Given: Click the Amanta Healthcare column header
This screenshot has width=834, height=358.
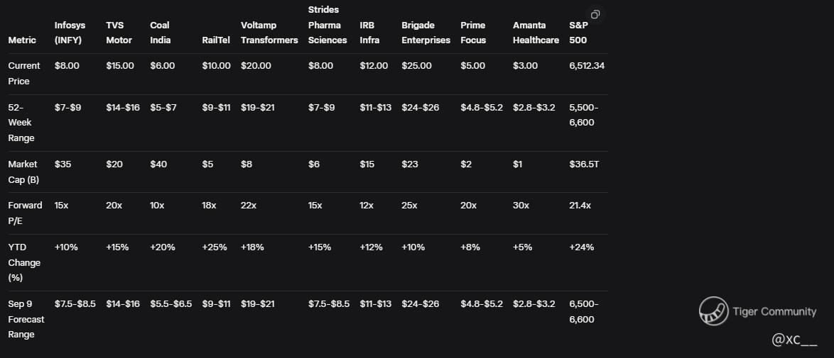Looking at the screenshot, I should click(536, 33).
